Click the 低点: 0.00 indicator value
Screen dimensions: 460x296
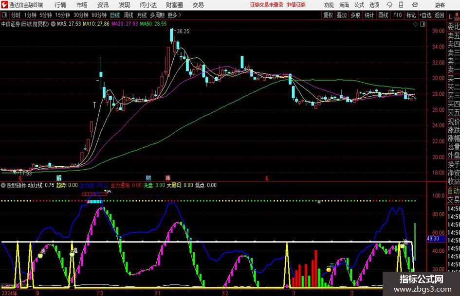click(206, 185)
